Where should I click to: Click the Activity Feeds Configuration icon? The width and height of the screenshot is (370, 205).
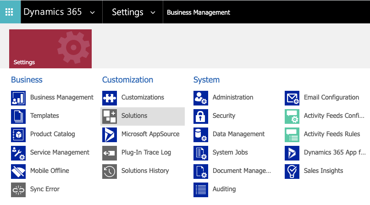[x=292, y=116]
